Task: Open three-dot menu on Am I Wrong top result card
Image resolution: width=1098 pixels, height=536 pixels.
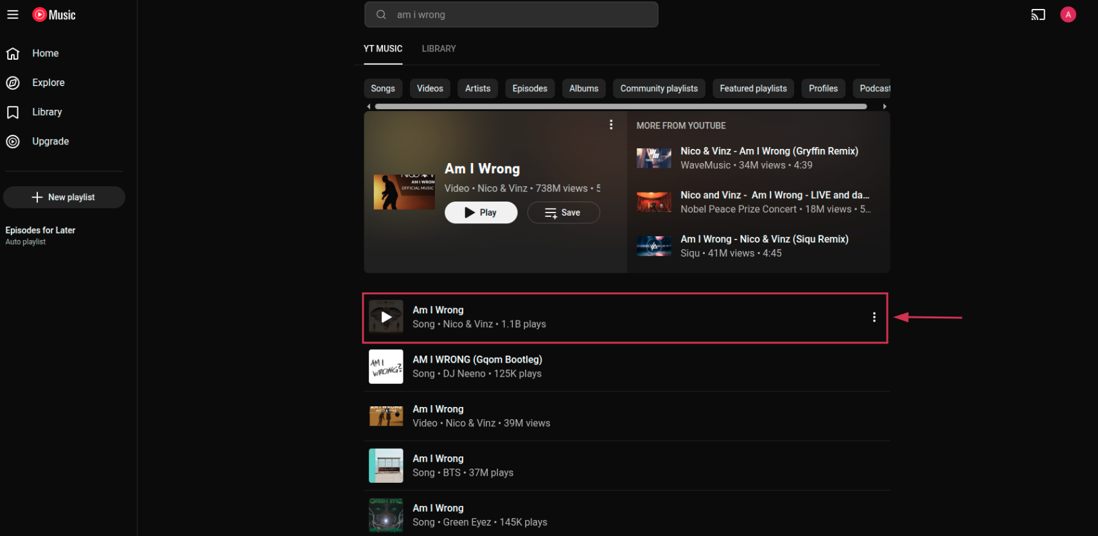Action: click(611, 125)
